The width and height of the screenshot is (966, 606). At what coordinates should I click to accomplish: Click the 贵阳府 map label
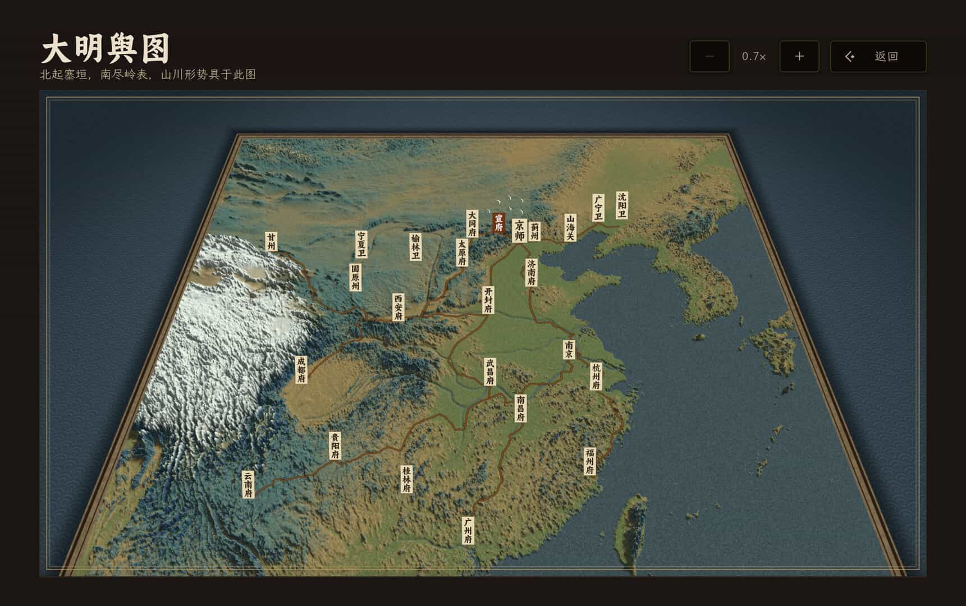tap(335, 446)
